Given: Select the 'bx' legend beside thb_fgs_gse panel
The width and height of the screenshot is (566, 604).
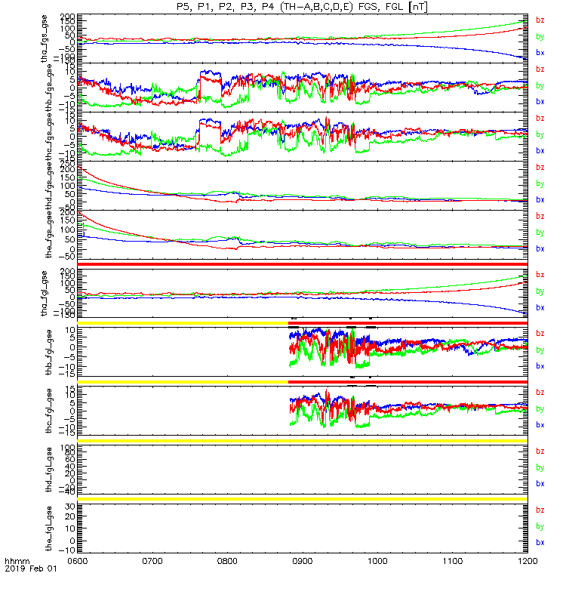Looking at the screenshot, I should tap(540, 102).
